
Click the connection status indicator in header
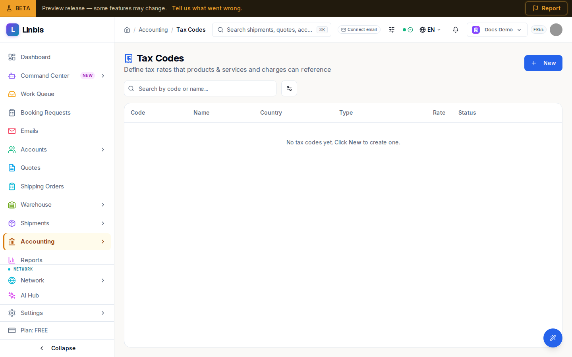(x=408, y=30)
